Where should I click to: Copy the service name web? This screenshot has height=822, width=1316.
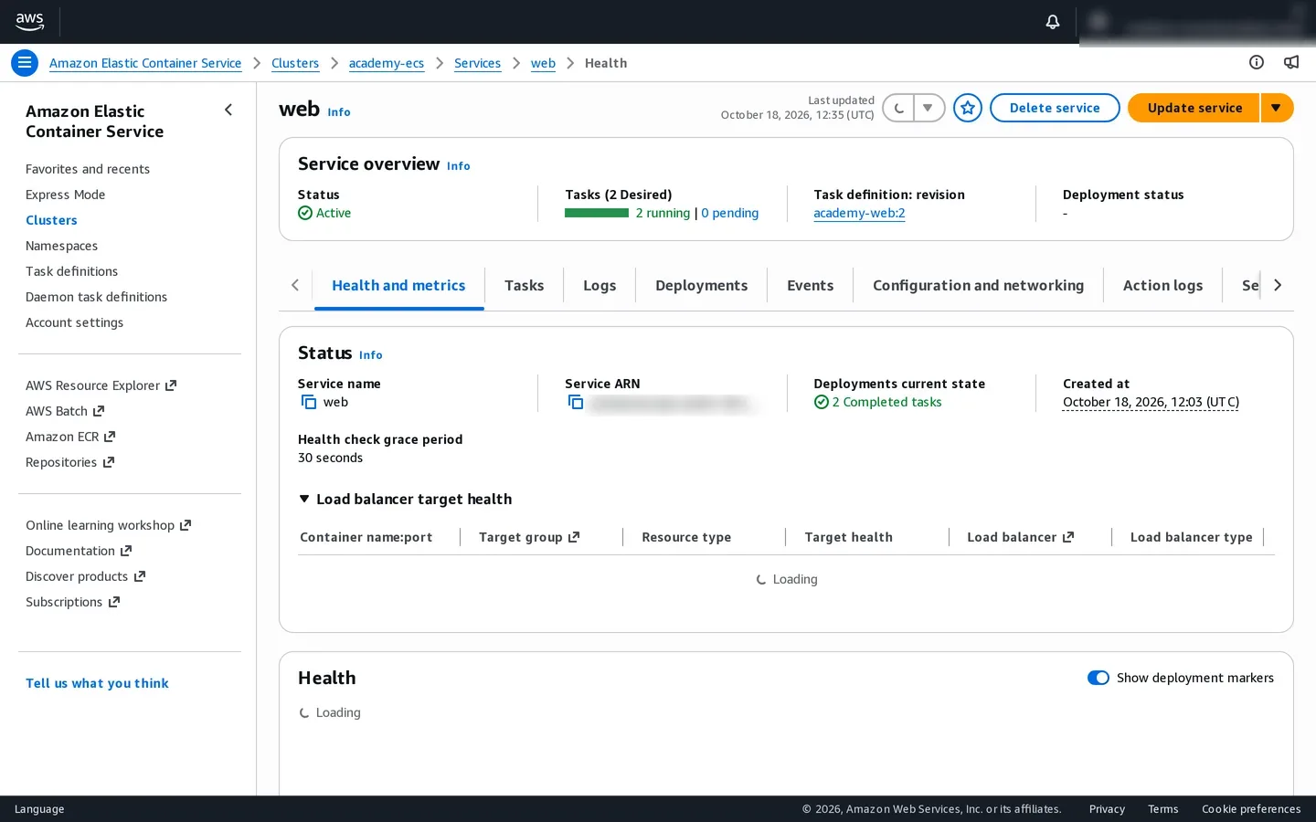[309, 402]
